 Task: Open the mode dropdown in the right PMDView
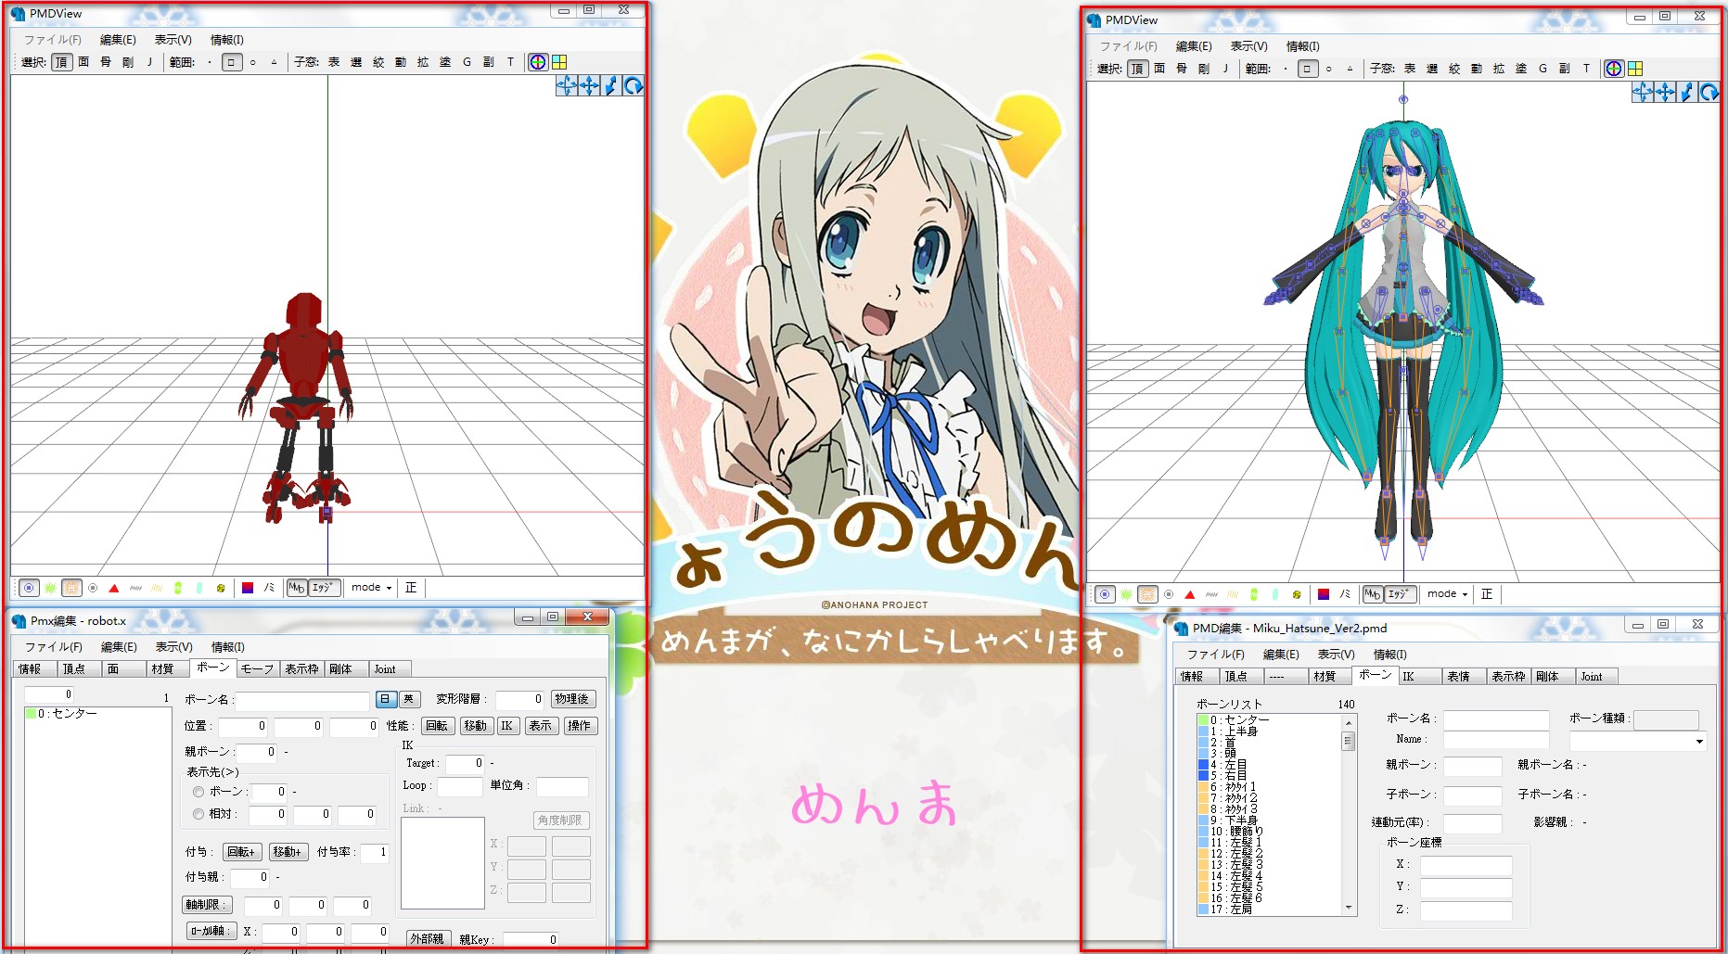click(x=1447, y=594)
